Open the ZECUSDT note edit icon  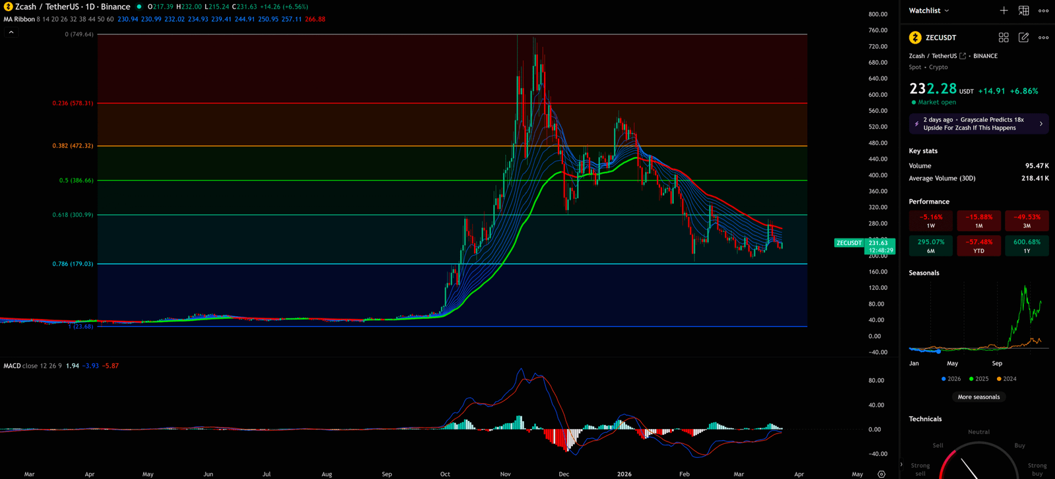pos(1023,38)
